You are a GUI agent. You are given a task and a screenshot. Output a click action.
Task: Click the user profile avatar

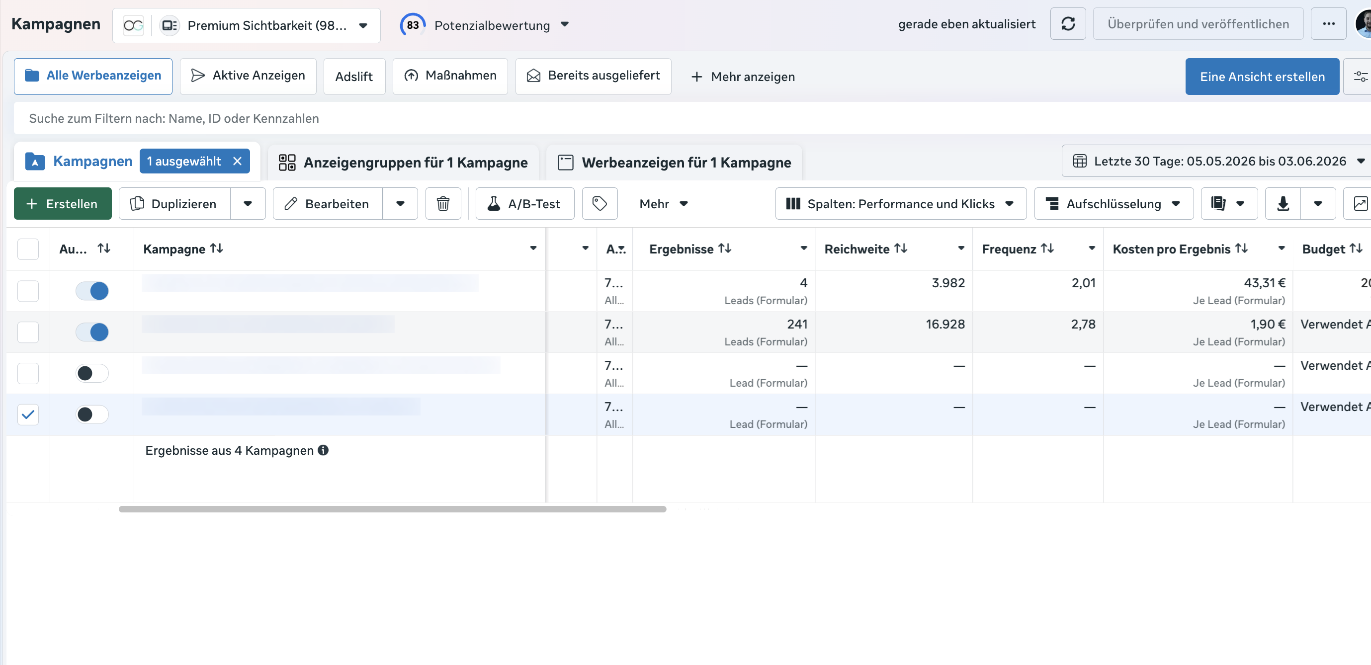pyautogui.click(x=1364, y=24)
